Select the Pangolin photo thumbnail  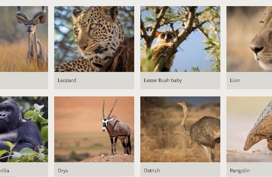click(x=249, y=129)
